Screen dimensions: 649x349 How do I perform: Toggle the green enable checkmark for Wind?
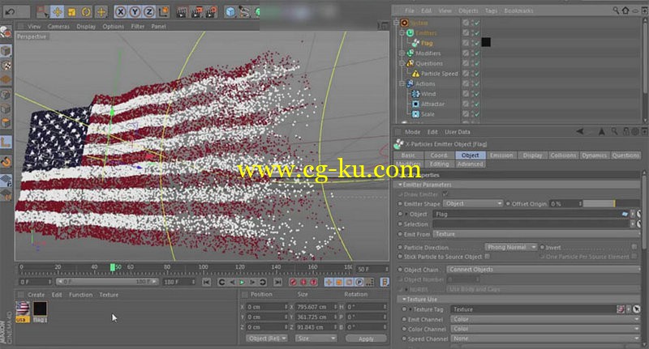(x=477, y=94)
